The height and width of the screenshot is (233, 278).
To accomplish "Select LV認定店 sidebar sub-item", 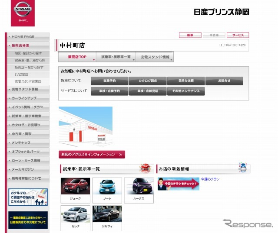I will tap(28, 74).
